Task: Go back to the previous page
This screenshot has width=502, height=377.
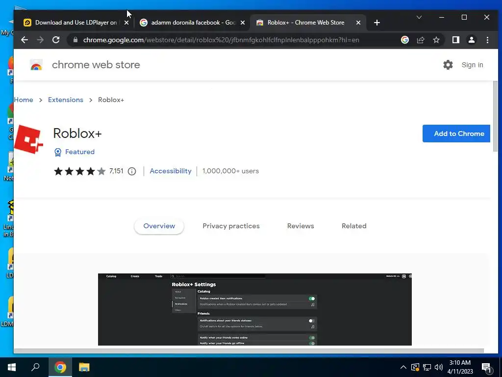Action: pos(25,40)
